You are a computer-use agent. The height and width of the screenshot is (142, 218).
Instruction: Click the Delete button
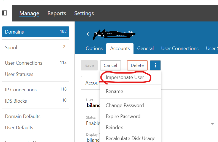[137, 65]
